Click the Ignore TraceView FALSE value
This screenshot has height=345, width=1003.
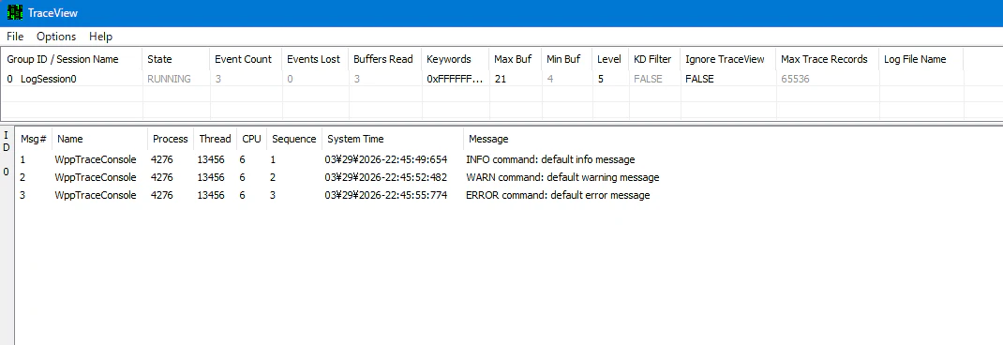[699, 79]
